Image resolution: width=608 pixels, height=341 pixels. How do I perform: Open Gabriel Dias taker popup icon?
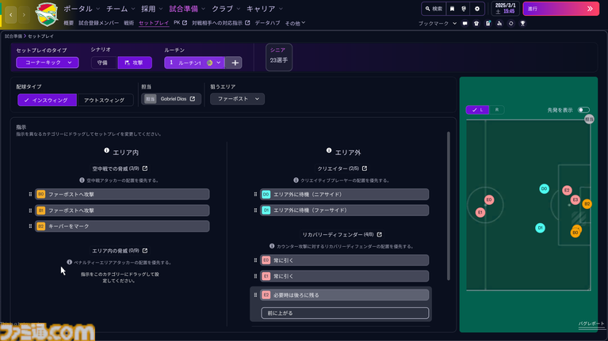[x=193, y=99]
